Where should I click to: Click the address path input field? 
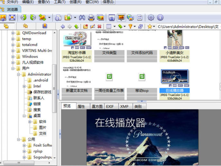[x=189, y=26]
